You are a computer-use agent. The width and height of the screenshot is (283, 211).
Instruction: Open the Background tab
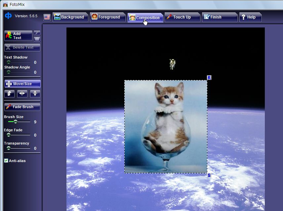[x=70, y=17]
